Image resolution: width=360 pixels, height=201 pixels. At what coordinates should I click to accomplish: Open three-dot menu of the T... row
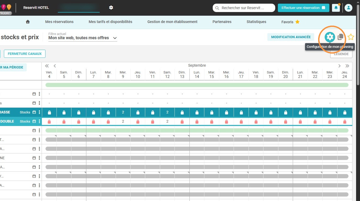(40, 140)
